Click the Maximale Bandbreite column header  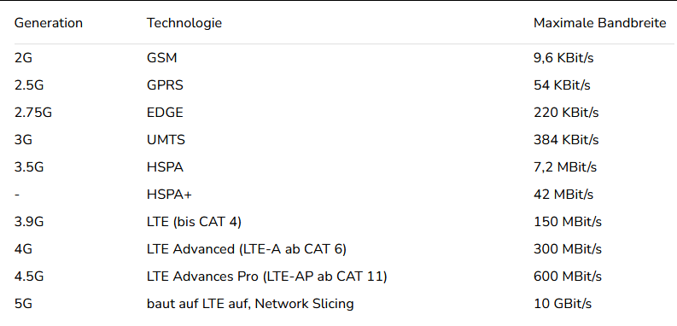(x=599, y=23)
